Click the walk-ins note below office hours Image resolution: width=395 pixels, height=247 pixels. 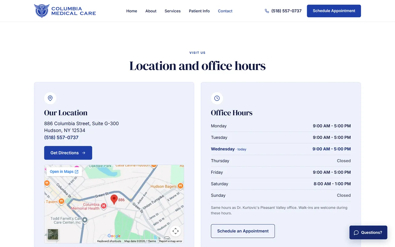pyautogui.click(x=279, y=210)
